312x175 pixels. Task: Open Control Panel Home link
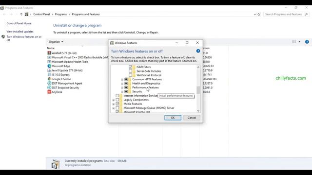19,23
